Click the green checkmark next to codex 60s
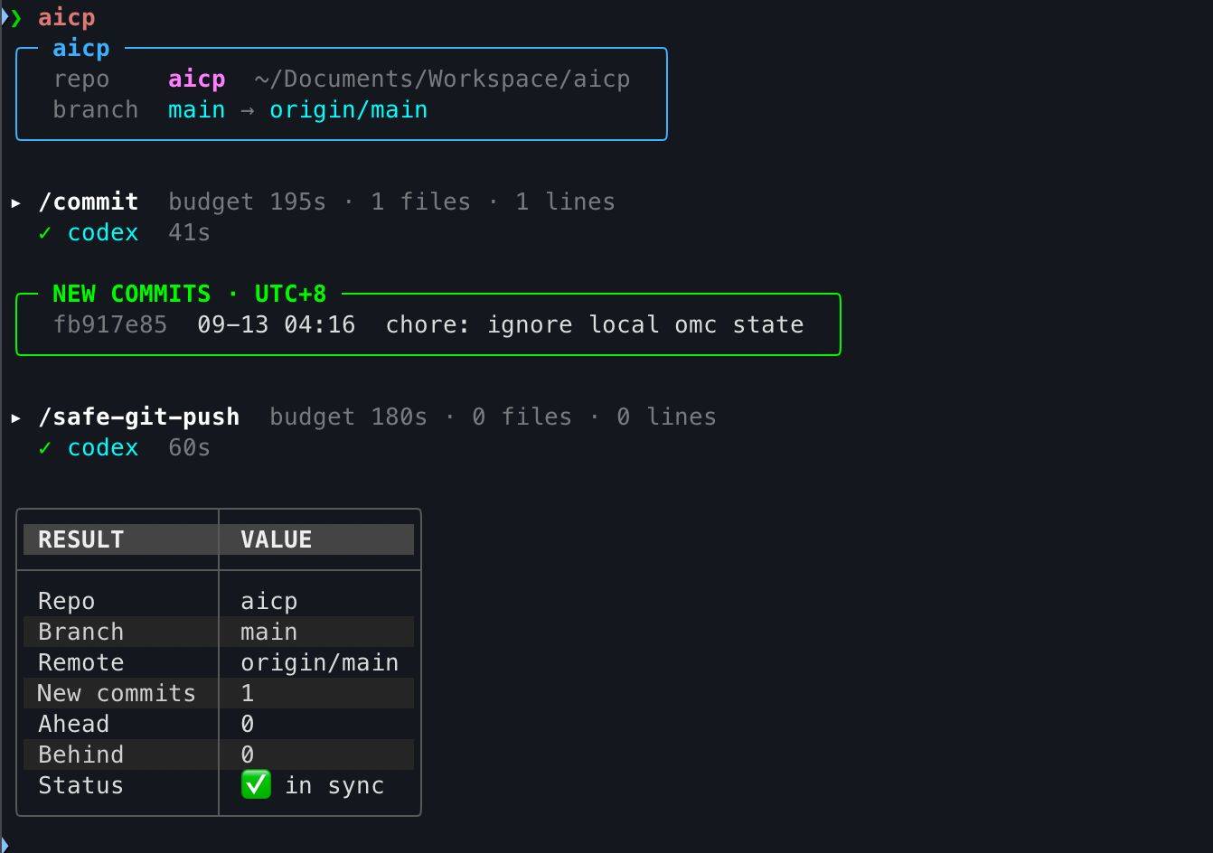 pyautogui.click(x=44, y=448)
